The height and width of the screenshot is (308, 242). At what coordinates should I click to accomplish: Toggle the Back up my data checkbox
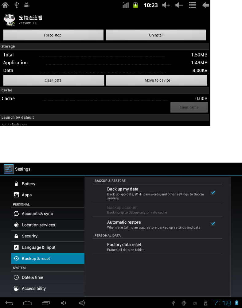[x=213, y=193]
